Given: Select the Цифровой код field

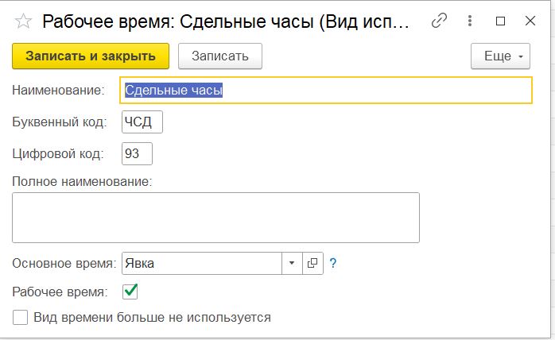Looking at the screenshot, I should tap(137, 153).
